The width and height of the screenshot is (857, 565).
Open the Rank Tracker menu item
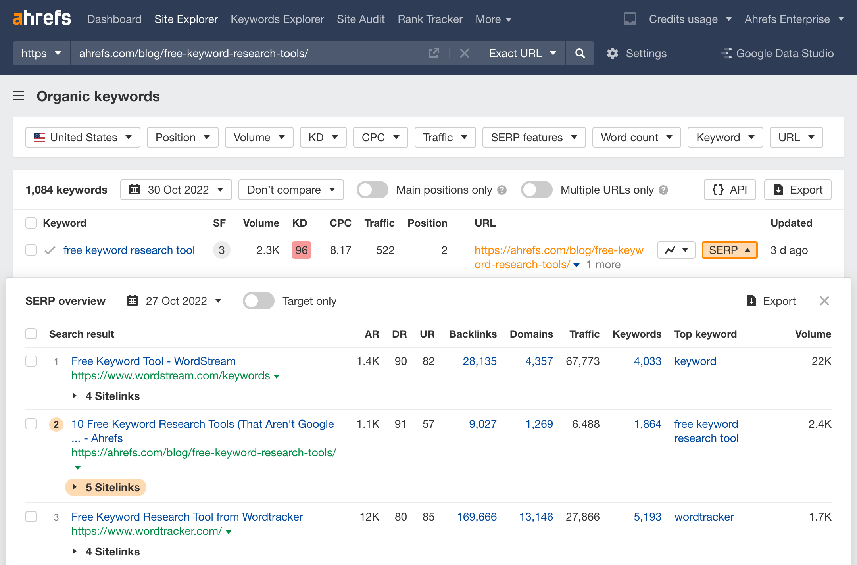click(430, 19)
